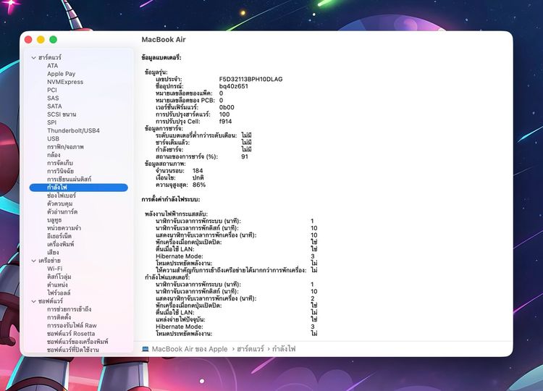Viewport: 543px width, 391px height.
Task: Open SCSI ขนาน item
Action: 62,114
